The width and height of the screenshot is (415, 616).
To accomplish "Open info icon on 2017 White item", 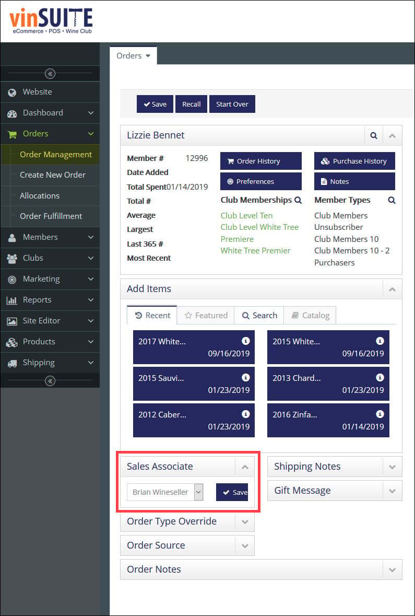I will (x=246, y=341).
